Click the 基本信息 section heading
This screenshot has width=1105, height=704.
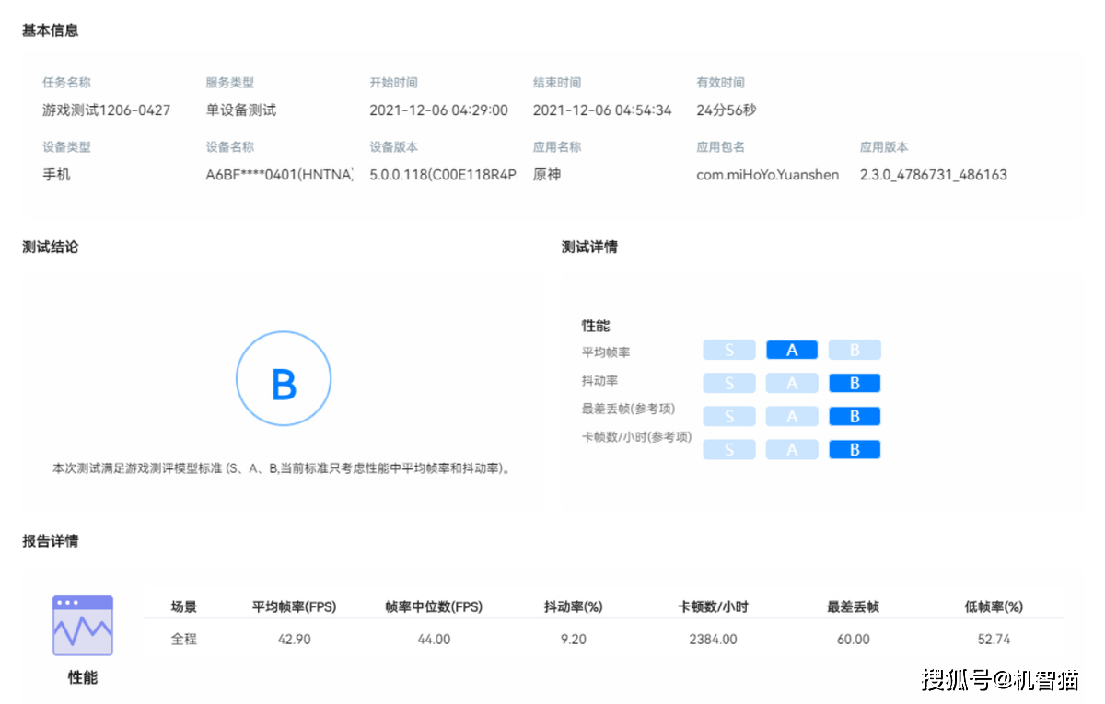[x=51, y=30]
